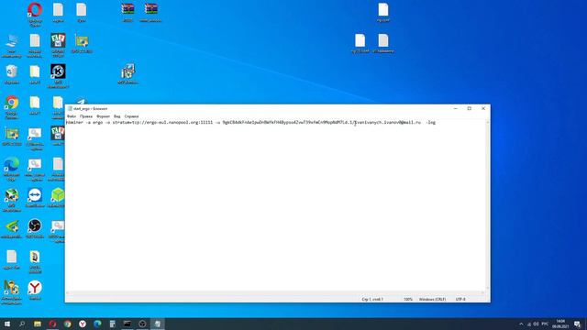Screen dimensions: 587x330
Task: Maximize the Notepad window
Action: (469, 108)
